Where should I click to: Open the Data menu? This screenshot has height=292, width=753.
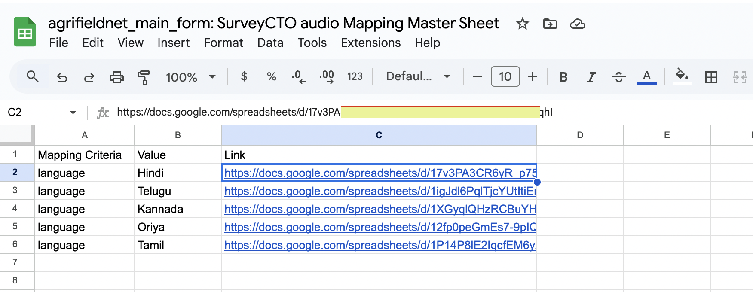click(270, 43)
